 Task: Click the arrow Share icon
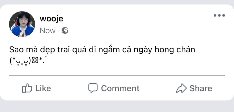(x=181, y=88)
